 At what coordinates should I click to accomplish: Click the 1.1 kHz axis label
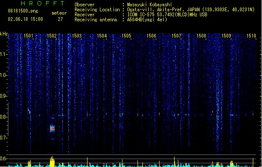click(x=3, y=54)
